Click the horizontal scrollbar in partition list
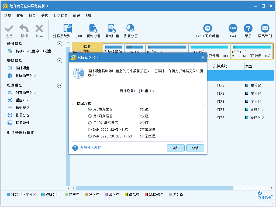The width and height of the screenshot is (276, 207). tap(154, 188)
